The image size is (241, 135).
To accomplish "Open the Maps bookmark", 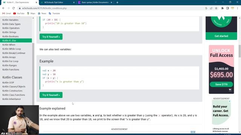I will pyautogui.click(x=31, y=13).
